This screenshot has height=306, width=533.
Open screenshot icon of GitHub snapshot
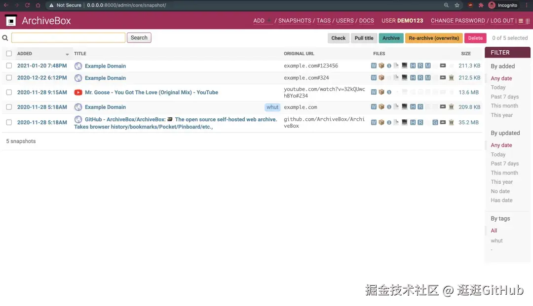(405, 122)
